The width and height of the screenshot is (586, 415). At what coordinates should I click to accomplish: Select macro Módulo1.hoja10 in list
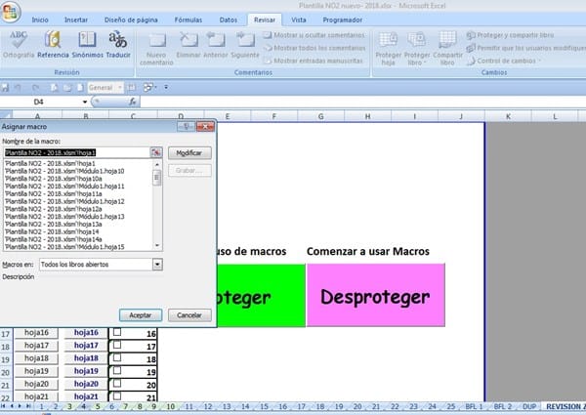(x=78, y=171)
